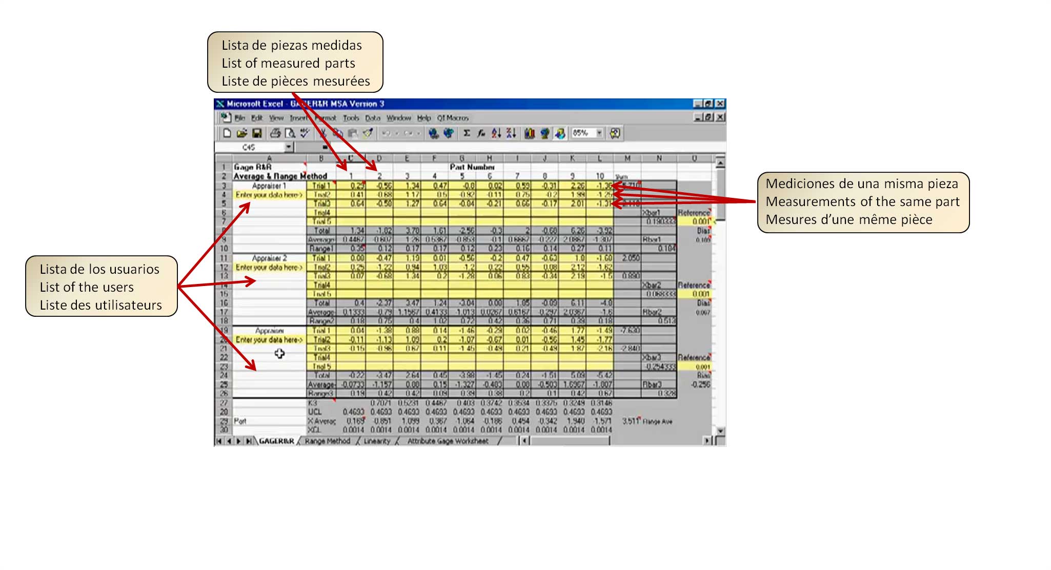Click the Cut scissors icon
The image size is (1051, 570).
[x=323, y=133]
